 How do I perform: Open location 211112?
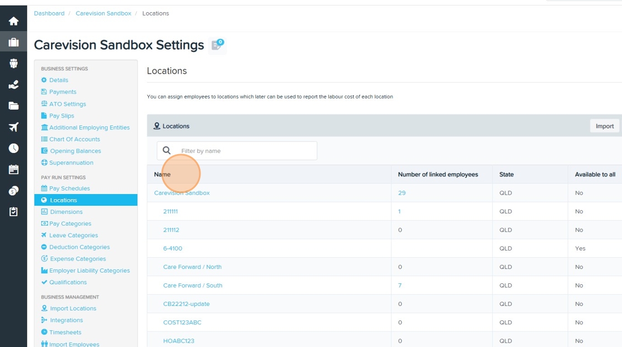171,229
